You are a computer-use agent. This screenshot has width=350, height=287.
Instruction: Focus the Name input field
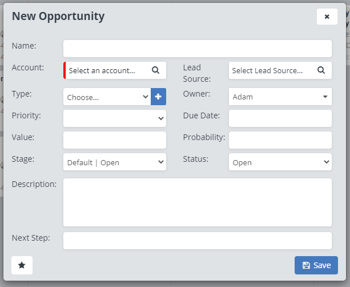197,49
